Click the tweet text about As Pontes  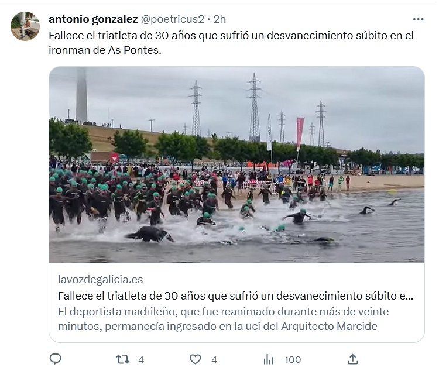tap(231, 43)
